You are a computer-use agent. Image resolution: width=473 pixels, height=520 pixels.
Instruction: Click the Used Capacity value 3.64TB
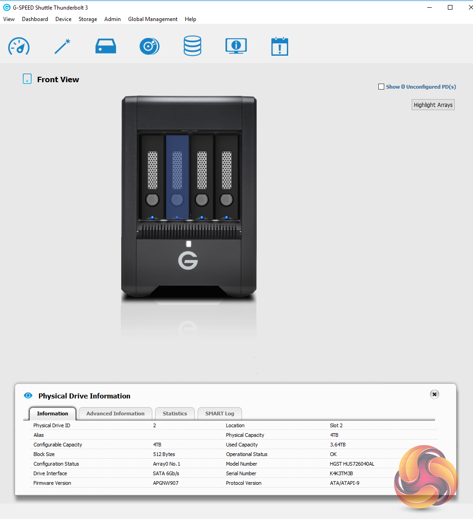pos(338,445)
